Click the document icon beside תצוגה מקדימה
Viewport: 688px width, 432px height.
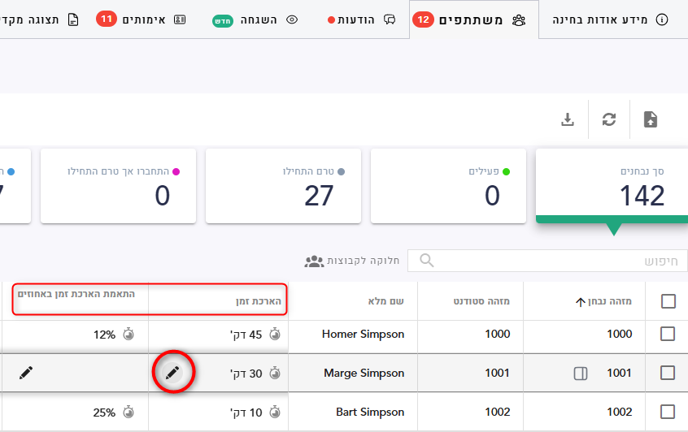73,19
